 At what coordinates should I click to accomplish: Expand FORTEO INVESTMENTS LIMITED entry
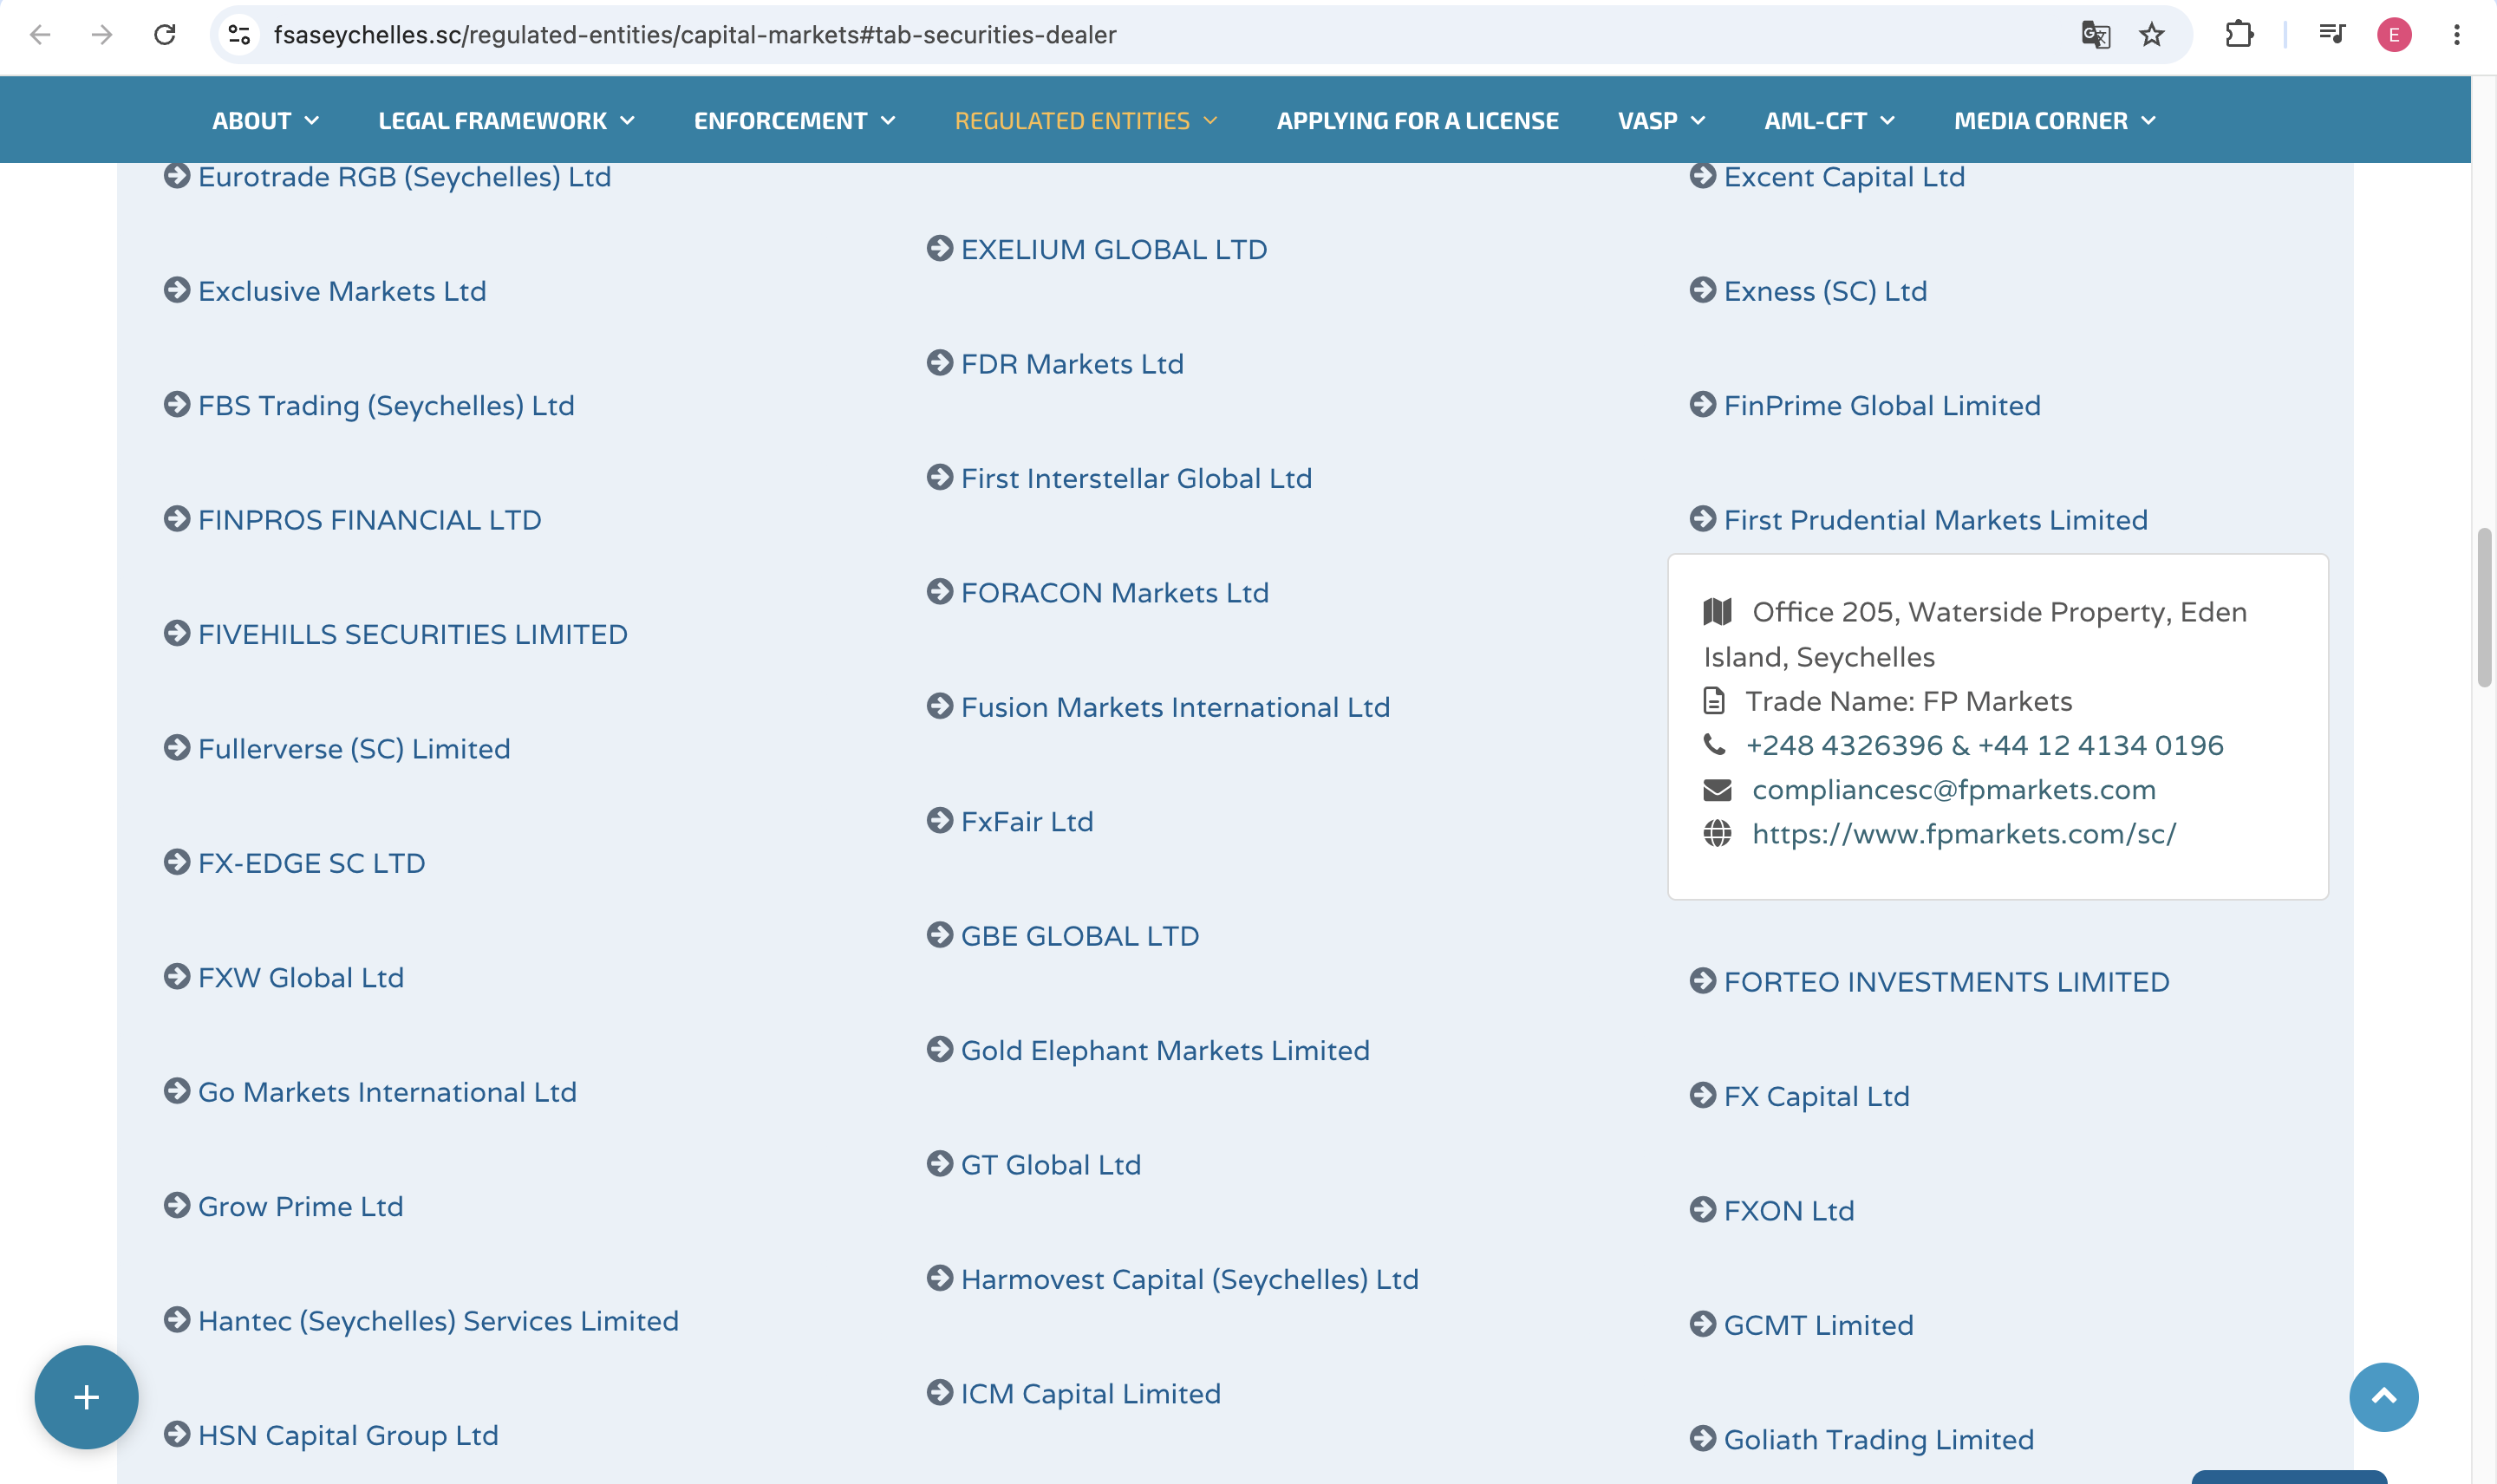click(x=1946, y=982)
